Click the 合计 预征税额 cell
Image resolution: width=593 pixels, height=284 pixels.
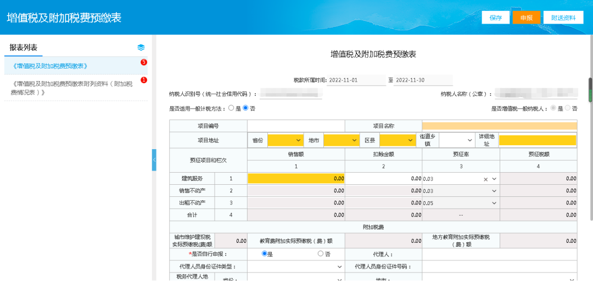click(539, 215)
